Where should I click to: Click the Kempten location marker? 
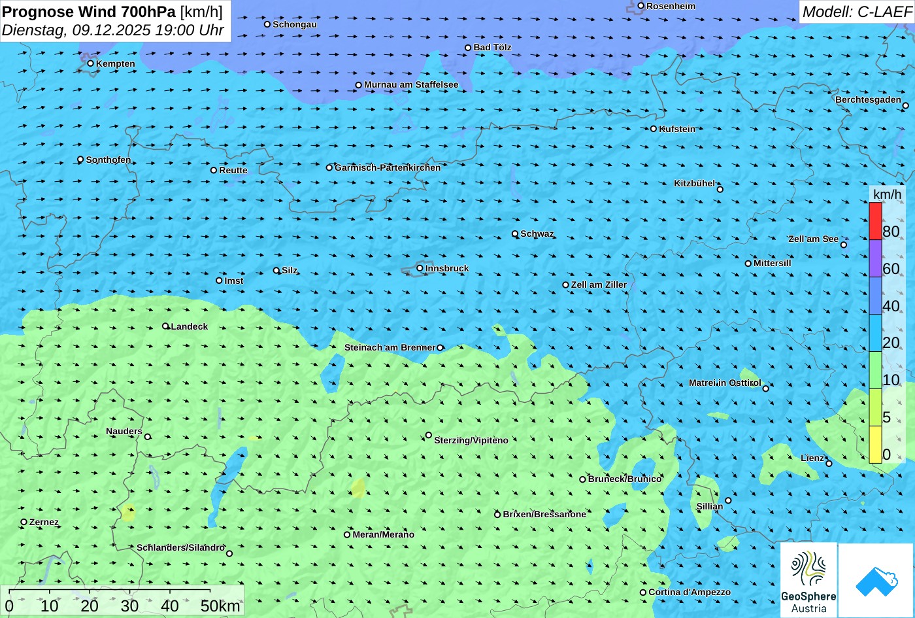[90, 63]
